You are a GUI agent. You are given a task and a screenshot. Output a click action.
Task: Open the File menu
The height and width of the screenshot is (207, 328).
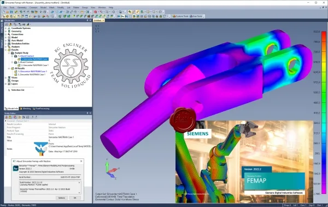click(5, 8)
